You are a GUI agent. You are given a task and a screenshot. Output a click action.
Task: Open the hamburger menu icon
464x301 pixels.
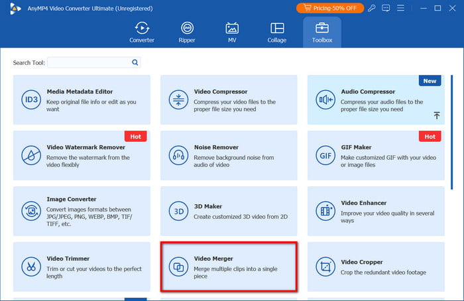(400, 8)
